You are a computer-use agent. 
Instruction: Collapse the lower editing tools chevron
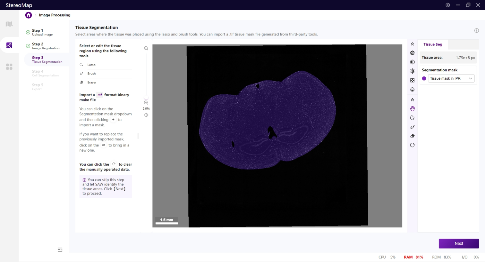[413, 100]
